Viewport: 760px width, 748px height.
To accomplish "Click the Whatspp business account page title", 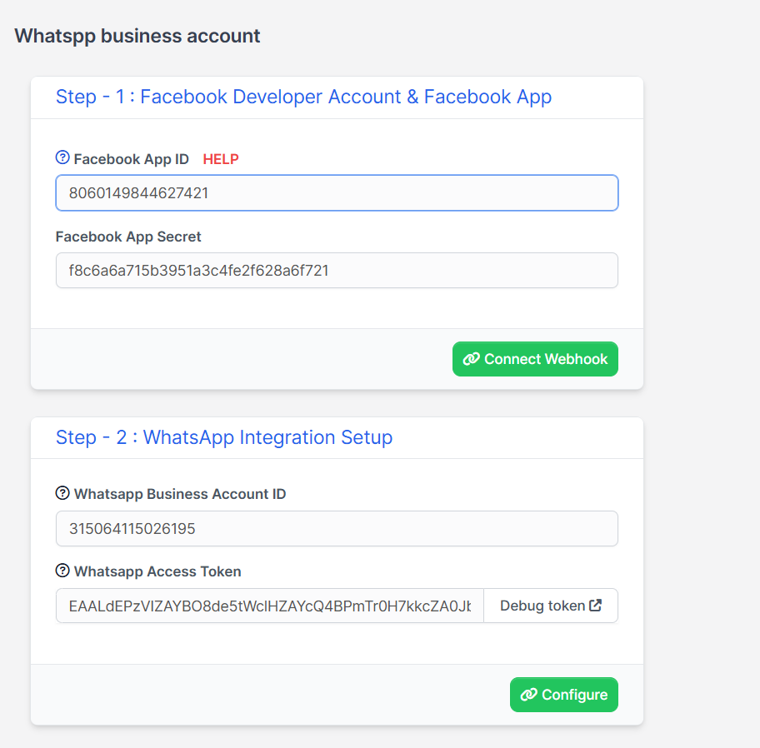I will click(x=137, y=36).
